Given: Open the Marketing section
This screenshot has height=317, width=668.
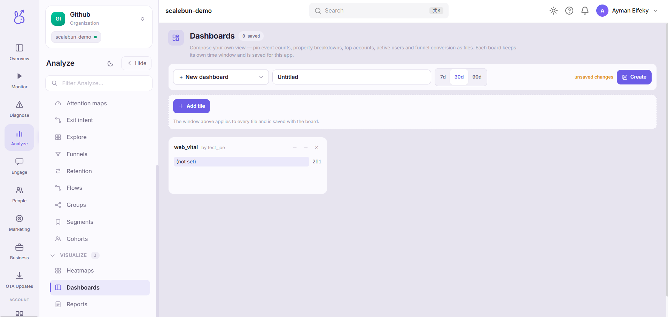Looking at the screenshot, I should 20,223.
